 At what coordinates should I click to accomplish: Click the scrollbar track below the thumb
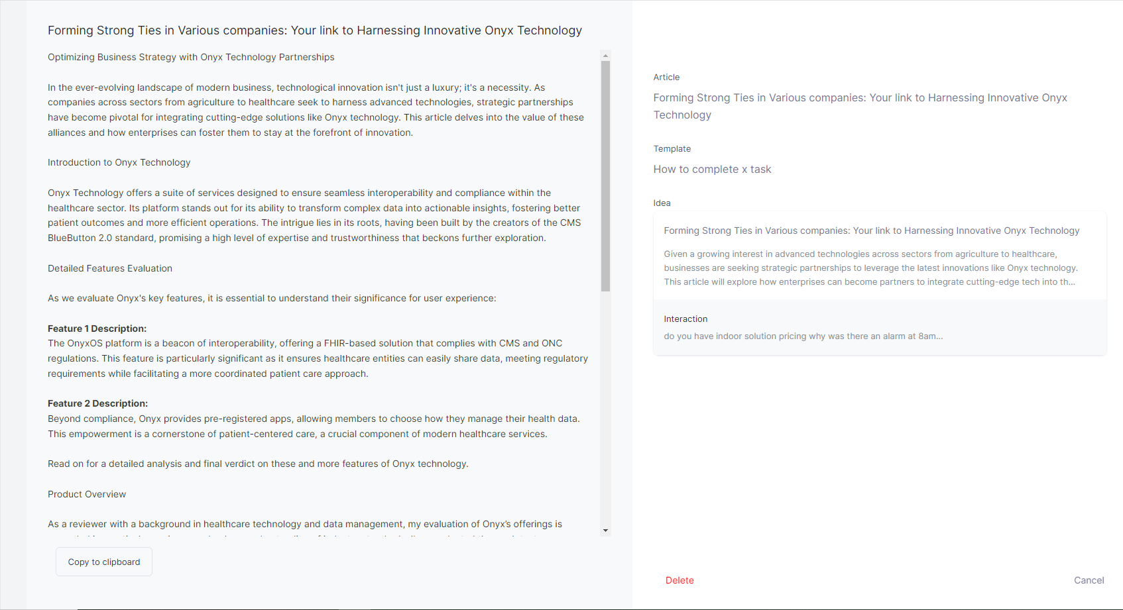[605, 411]
